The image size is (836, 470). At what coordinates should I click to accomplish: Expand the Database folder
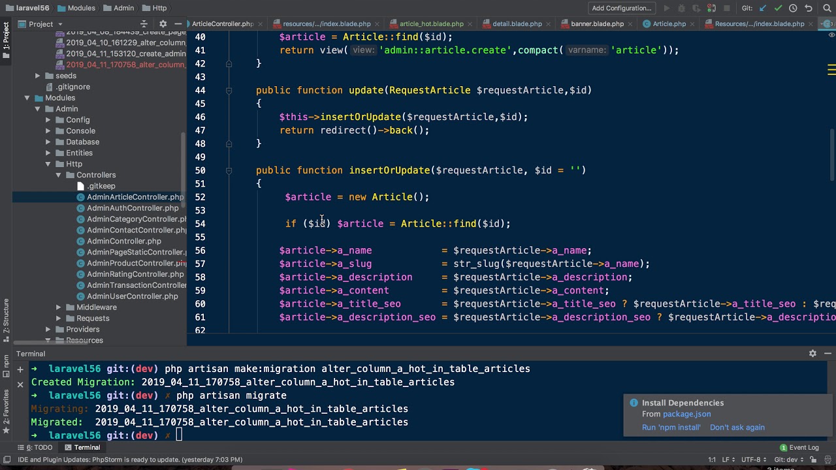point(48,142)
